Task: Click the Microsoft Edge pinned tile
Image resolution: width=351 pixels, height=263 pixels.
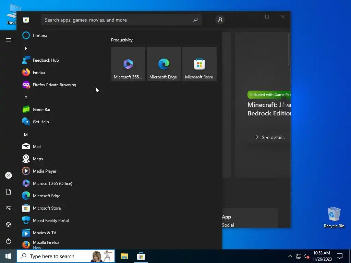Action: [164, 64]
